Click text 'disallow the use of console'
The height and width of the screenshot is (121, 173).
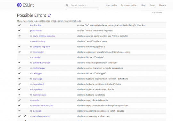coord(91,57)
